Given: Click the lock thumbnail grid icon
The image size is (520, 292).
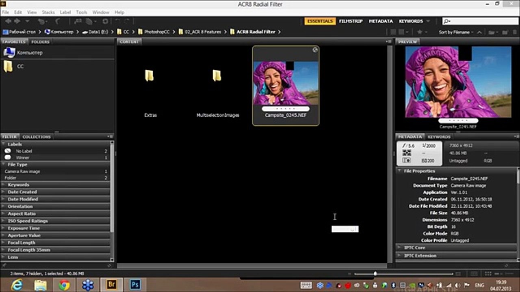Looking at the screenshot, I should coord(473,274).
